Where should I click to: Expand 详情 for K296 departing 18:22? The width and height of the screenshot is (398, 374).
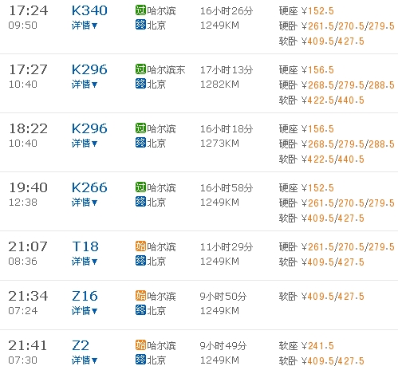pyautogui.click(x=85, y=144)
